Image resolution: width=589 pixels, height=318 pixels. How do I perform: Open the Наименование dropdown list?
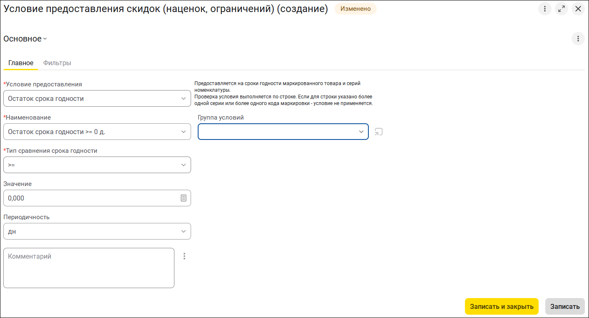point(184,132)
